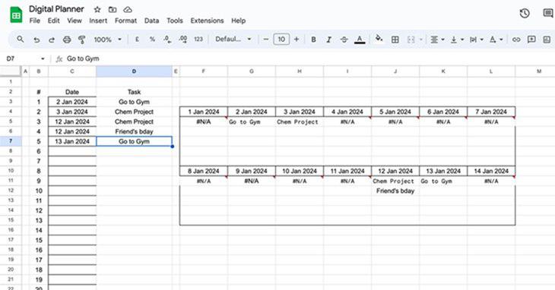555x290 pixels.
Task: Click the font size field showing 10
Action: [281, 39]
